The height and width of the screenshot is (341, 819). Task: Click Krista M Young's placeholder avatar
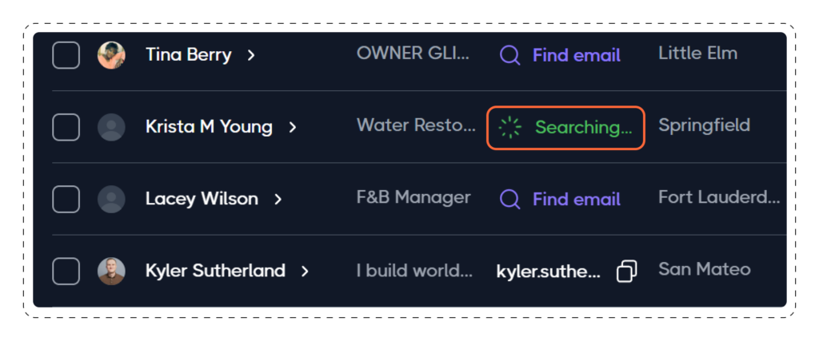[111, 127]
